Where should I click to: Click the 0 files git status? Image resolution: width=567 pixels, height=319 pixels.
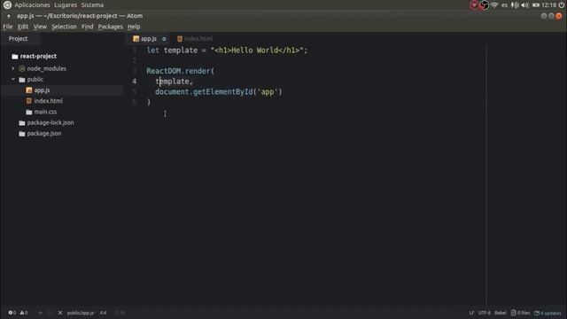tap(520, 313)
